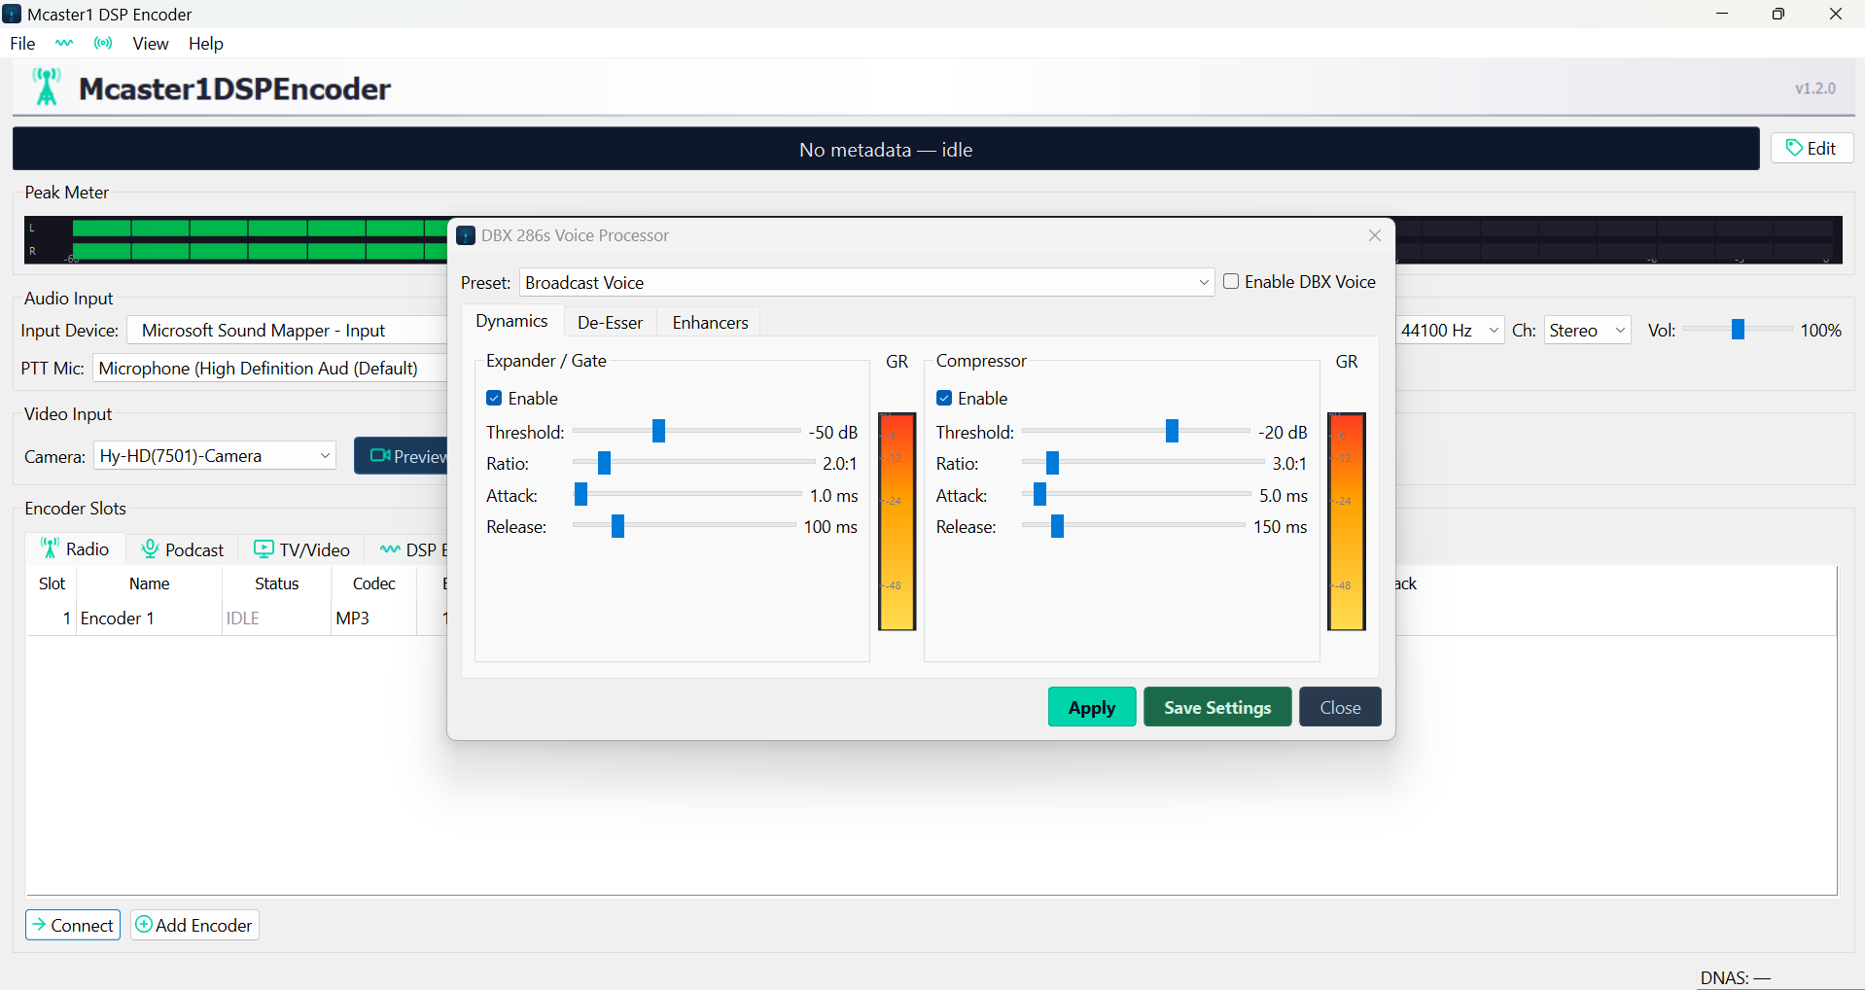This screenshot has width=1865, height=990.
Task: Enable the DBX Voice checkbox
Action: (x=1231, y=282)
